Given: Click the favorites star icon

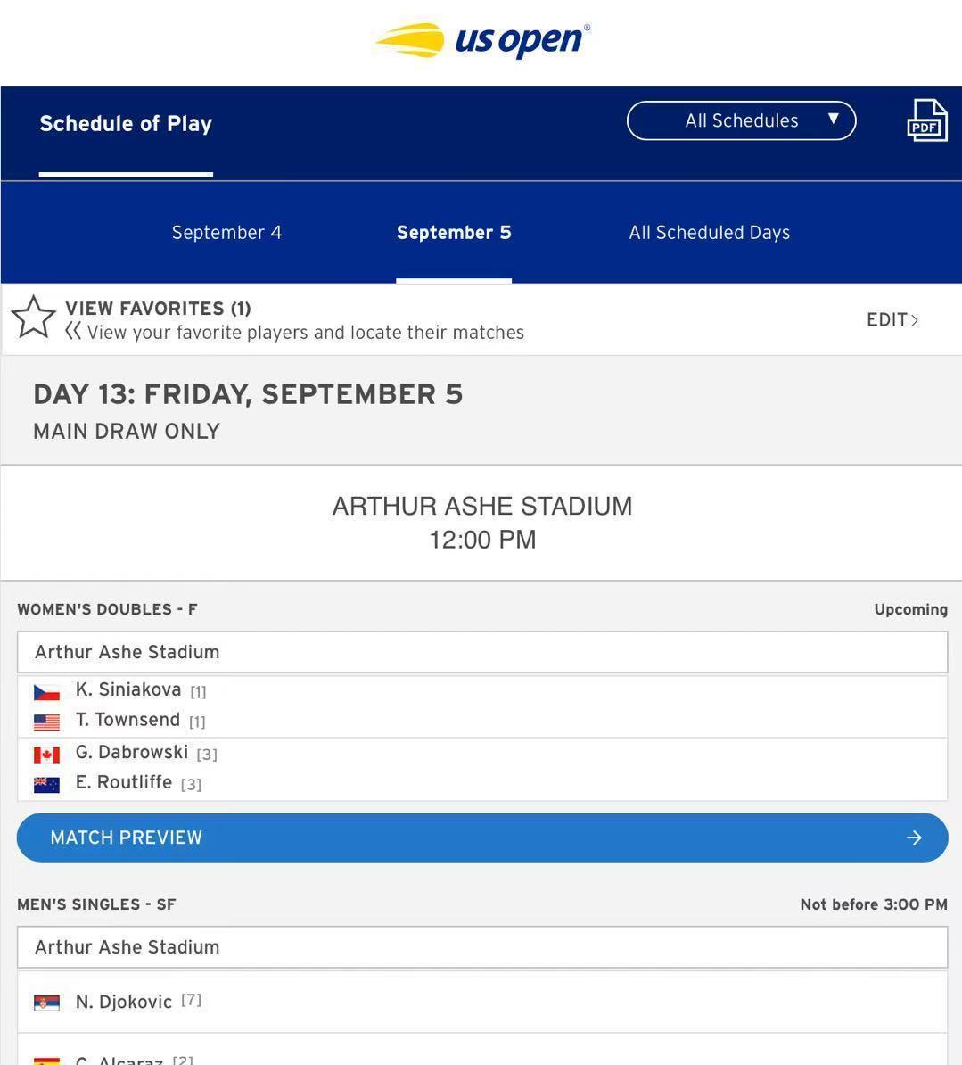Looking at the screenshot, I should [34, 318].
